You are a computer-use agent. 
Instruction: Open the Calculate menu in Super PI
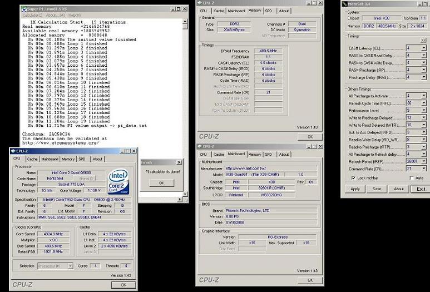(31, 16)
